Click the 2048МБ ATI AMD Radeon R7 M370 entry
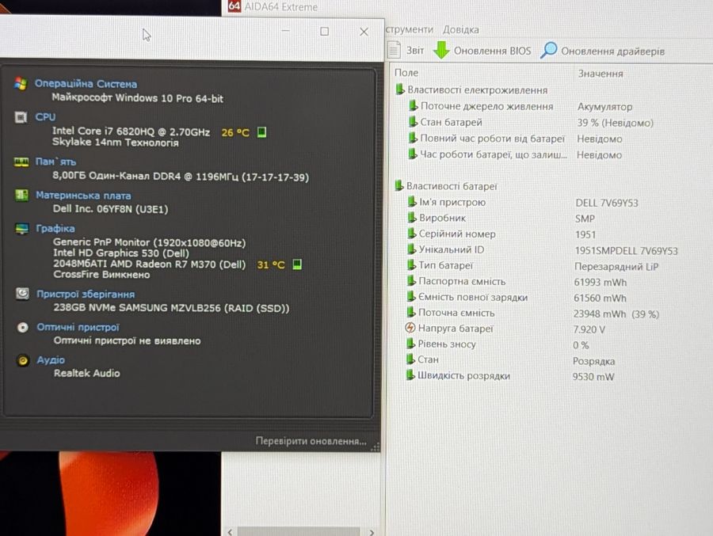 pos(150,264)
